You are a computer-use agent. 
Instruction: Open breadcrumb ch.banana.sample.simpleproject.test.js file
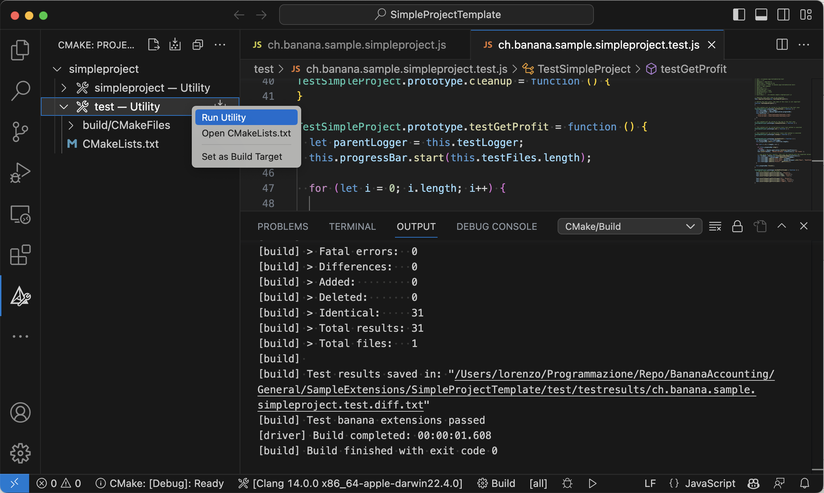[400, 69]
